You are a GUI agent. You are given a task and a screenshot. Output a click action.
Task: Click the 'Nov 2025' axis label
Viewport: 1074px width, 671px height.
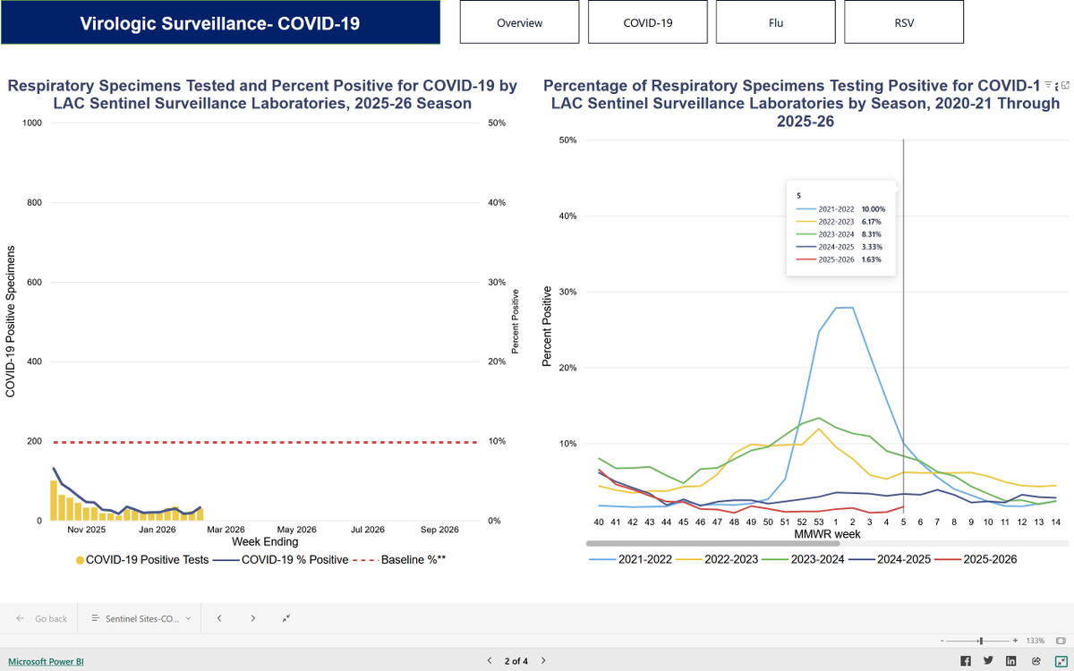(x=87, y=530)
